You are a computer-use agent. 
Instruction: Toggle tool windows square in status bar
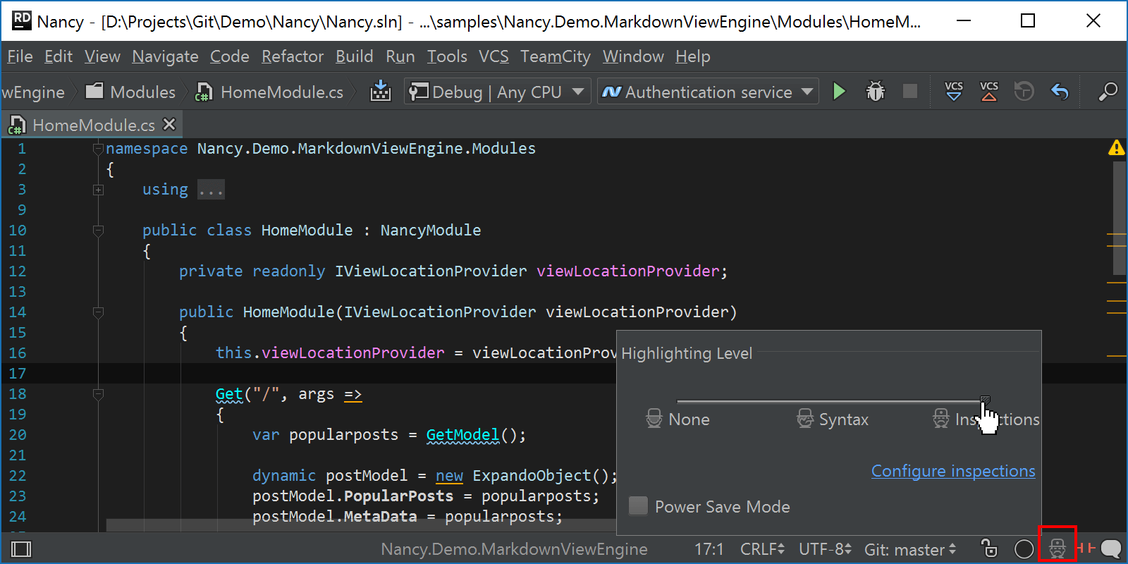pos(21,549)
